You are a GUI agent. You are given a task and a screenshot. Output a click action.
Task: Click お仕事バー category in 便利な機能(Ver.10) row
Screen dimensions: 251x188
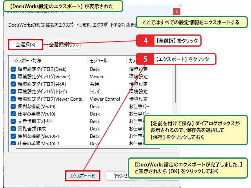[x=139, y=107]
